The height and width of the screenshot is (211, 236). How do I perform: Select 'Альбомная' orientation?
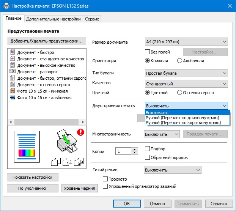pyautogui.click(x=179, y=61)
